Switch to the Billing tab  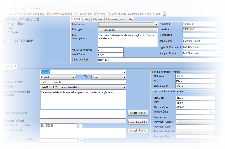[87, 19]
